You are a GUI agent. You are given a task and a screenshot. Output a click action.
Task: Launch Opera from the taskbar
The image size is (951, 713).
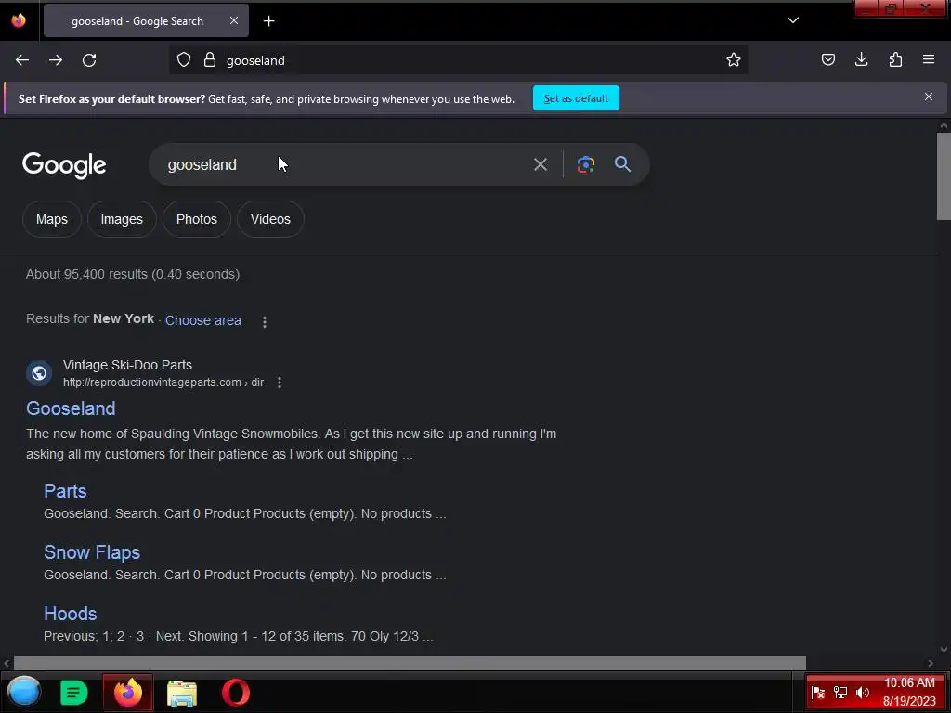point(236,693)
